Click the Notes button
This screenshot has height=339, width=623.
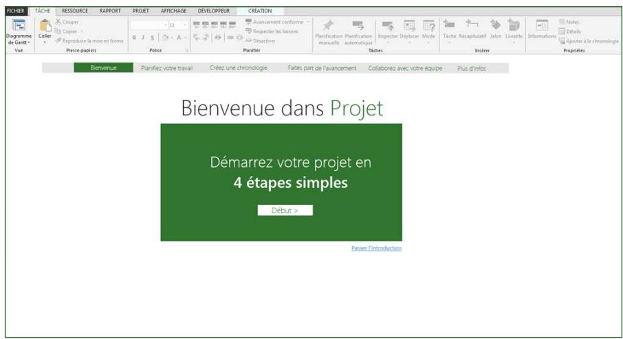point(569,22)
